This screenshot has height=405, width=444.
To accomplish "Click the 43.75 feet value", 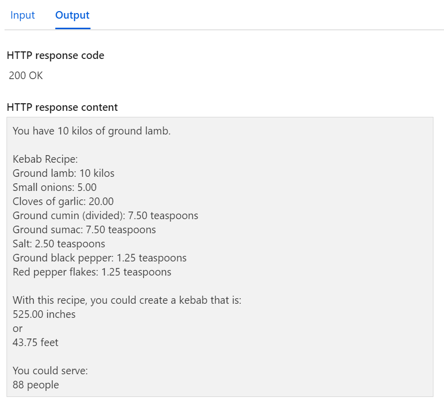I will click(x=36, y=343).
